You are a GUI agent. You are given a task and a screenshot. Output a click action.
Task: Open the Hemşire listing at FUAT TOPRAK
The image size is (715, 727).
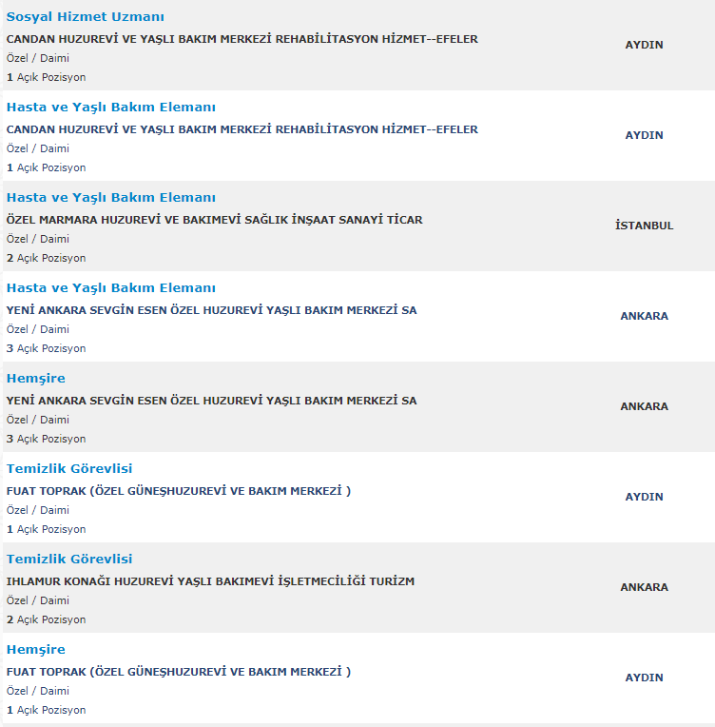click(35, 650)
